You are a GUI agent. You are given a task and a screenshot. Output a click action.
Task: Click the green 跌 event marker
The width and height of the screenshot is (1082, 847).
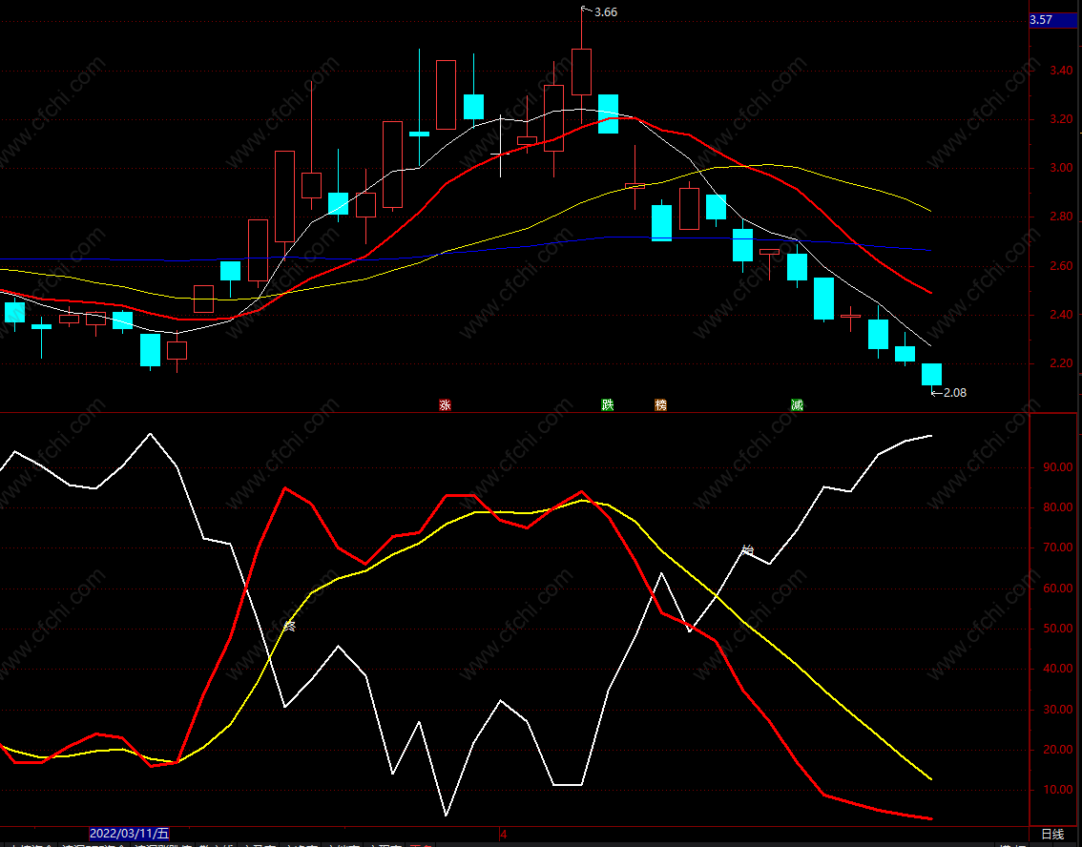click(607, 404)
